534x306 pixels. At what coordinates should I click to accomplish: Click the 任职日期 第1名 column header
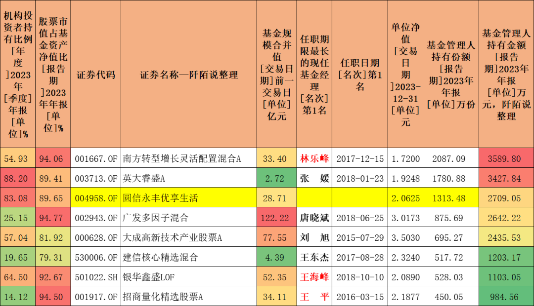359,75
